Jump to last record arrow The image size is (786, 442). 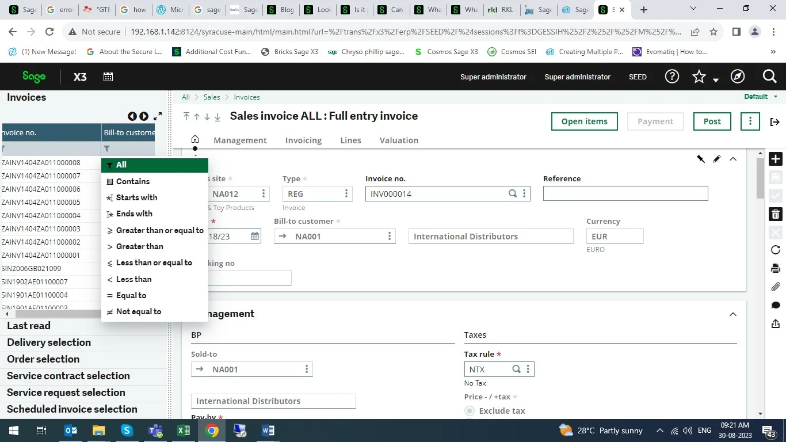click(218, 117)
